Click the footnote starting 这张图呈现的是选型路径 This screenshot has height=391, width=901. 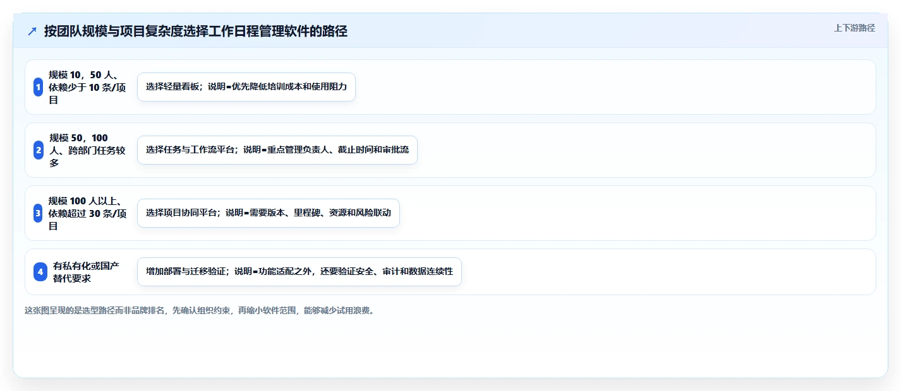[200, 311]
